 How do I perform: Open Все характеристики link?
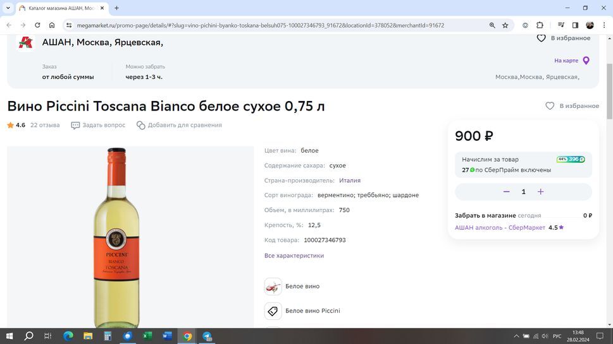(x=294, y=256)
